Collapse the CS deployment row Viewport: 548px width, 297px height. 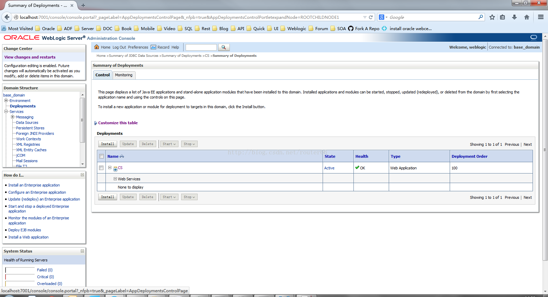pos(110,168)
